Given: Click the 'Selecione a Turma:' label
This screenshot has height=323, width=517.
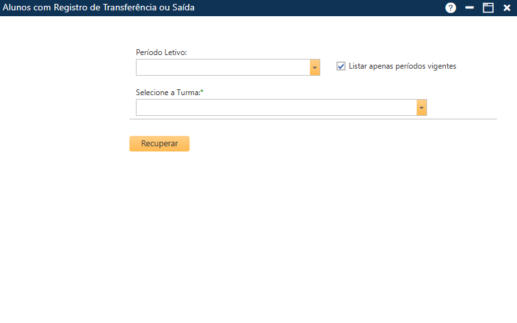Looking at the screenshot, I should (168, 93).
